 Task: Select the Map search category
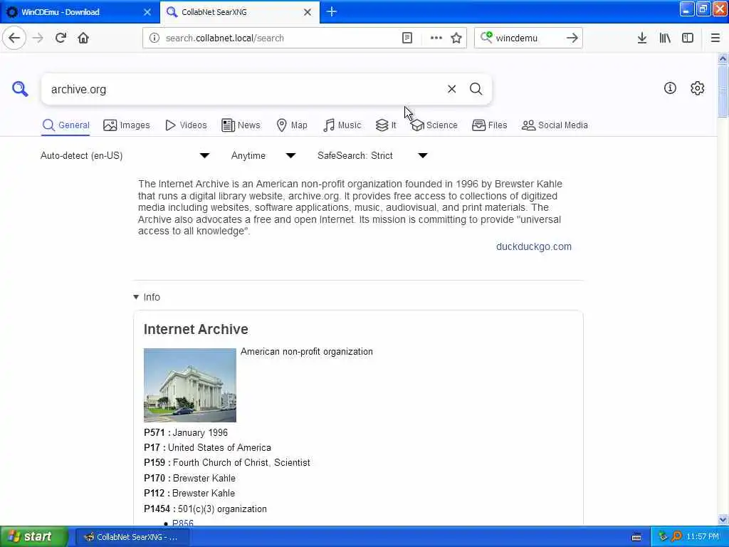(x=292, y=125)
